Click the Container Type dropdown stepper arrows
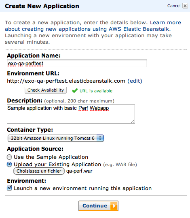The width and height of the screenshot is (190, 218). coord(100,138)
